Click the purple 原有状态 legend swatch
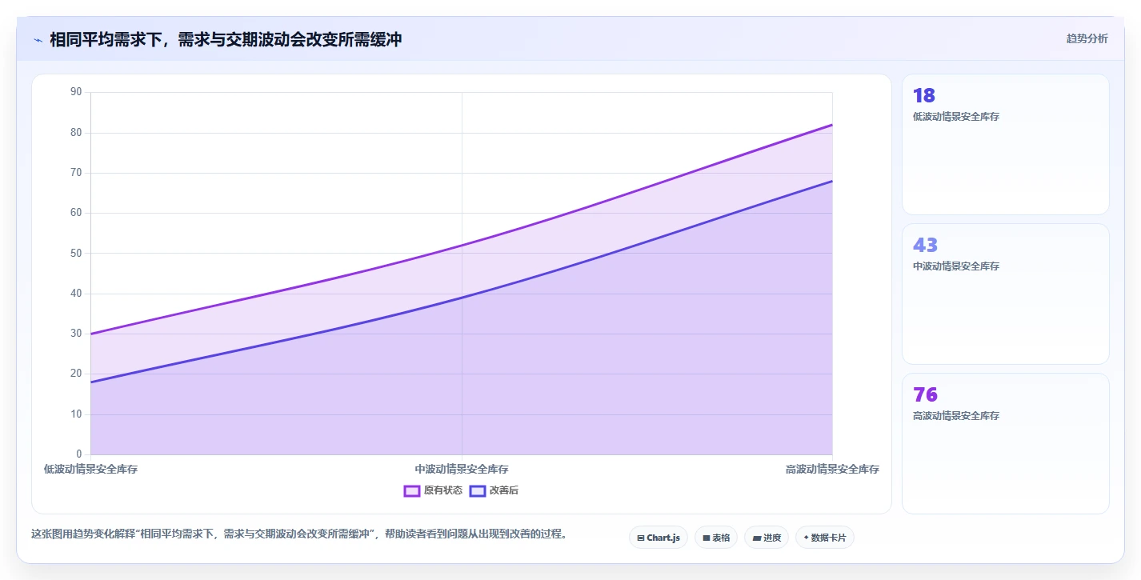 412,490
